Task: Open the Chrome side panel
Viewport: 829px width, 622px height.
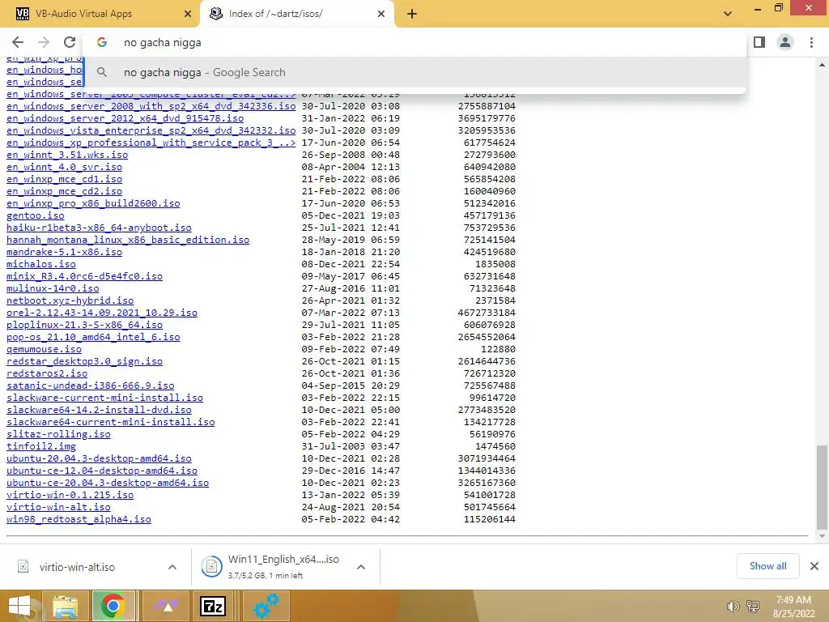Action: pyautogui.click(x=759, y=42)
